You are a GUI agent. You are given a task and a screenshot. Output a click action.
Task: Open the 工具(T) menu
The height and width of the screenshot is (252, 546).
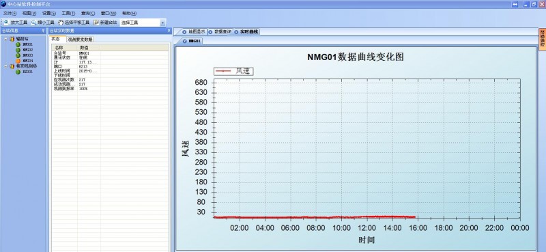tap(68, 13)
